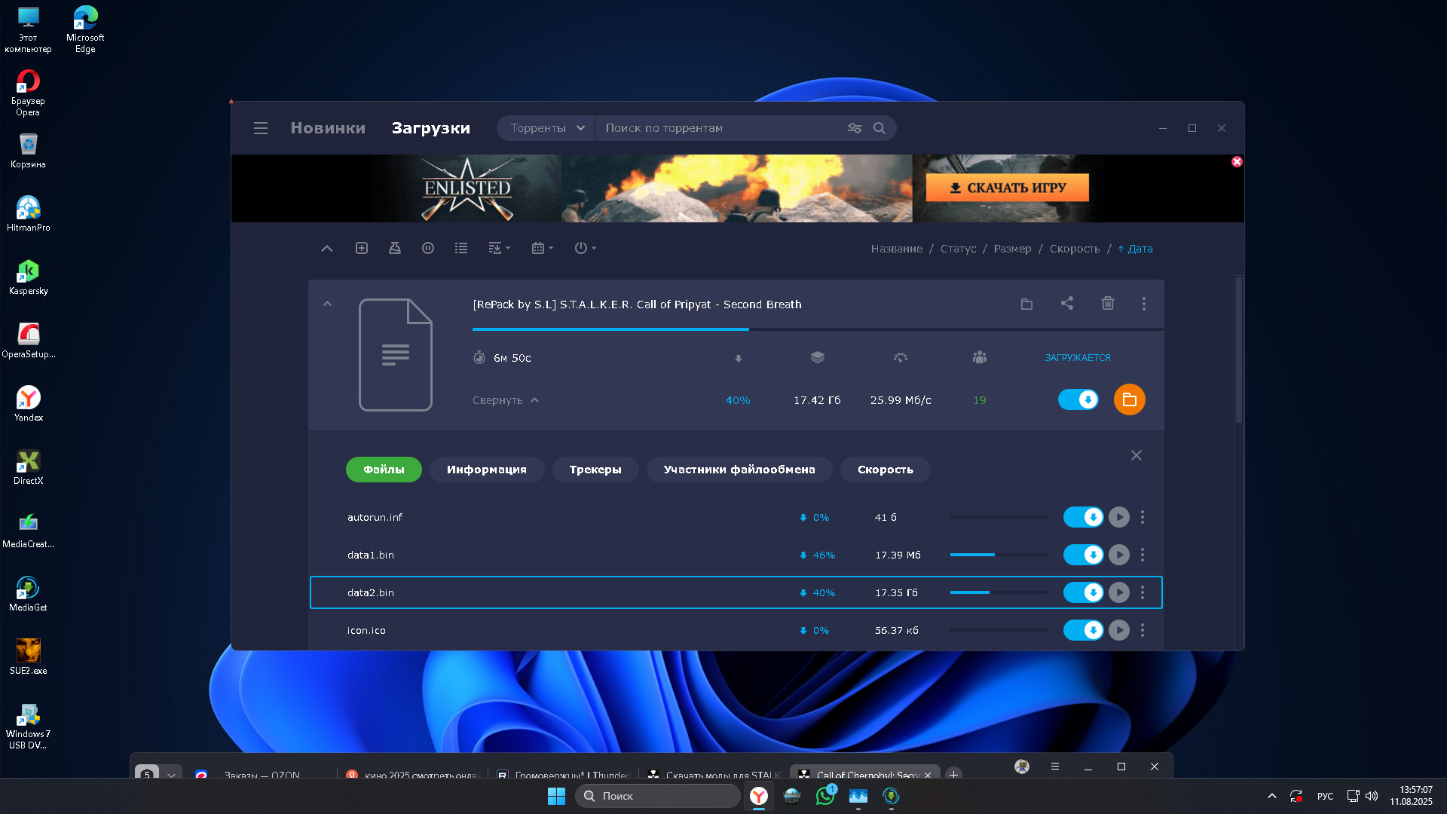The width and height of the screenshot is (1447, 814).
Task: Click the Свернуть collapse link
Action: (505, 400)
